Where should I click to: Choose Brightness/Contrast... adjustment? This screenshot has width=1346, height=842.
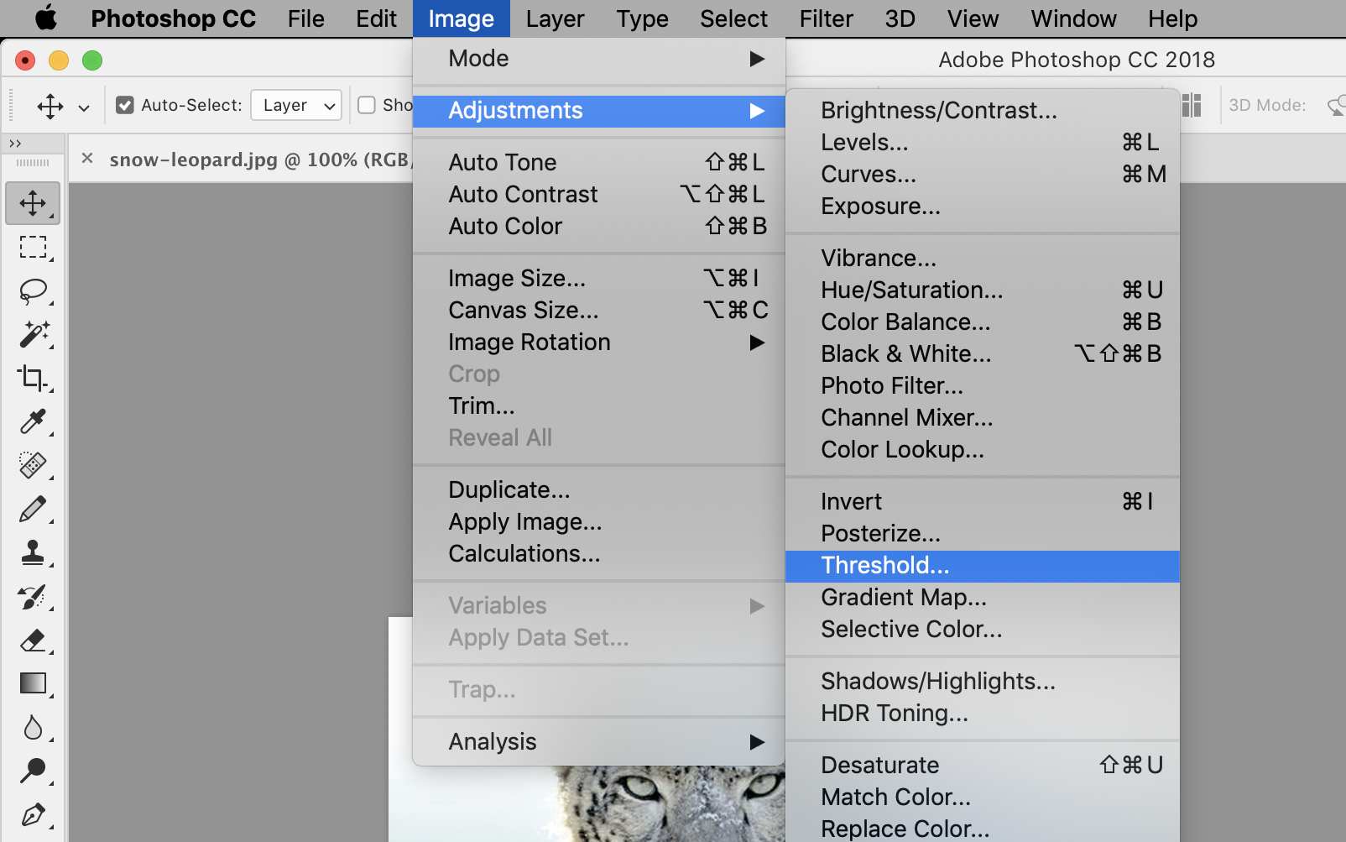(983, 111)
